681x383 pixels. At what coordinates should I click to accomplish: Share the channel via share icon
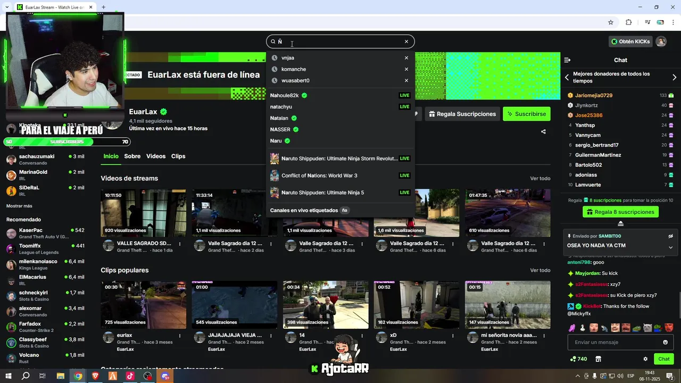(543, 131)
